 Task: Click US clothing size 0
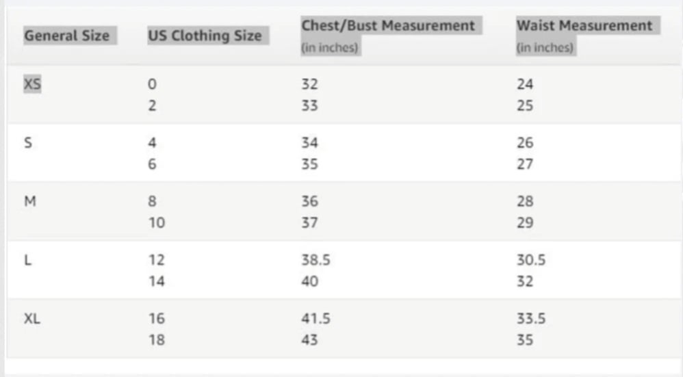(153, 84)
